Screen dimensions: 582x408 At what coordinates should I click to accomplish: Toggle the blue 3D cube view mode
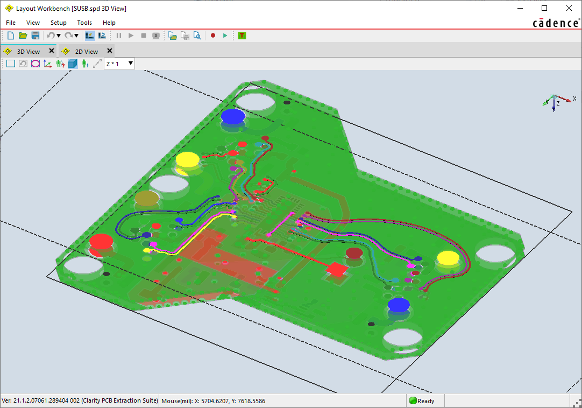tap(73, 64)
